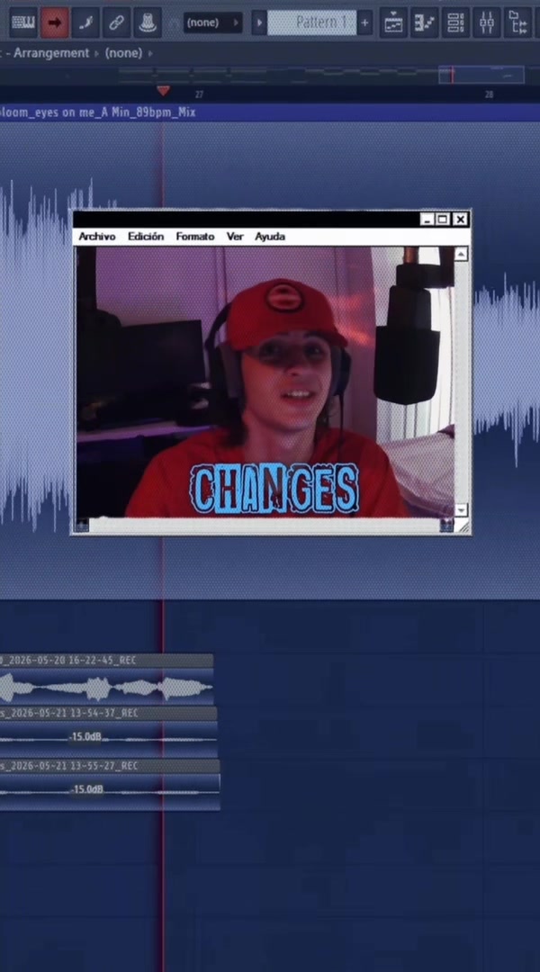Viewport: 540px width, 972px height.
Task: Select the eyes on me_A Min_89bpm_Mix clip title
Action: [98, 112]
